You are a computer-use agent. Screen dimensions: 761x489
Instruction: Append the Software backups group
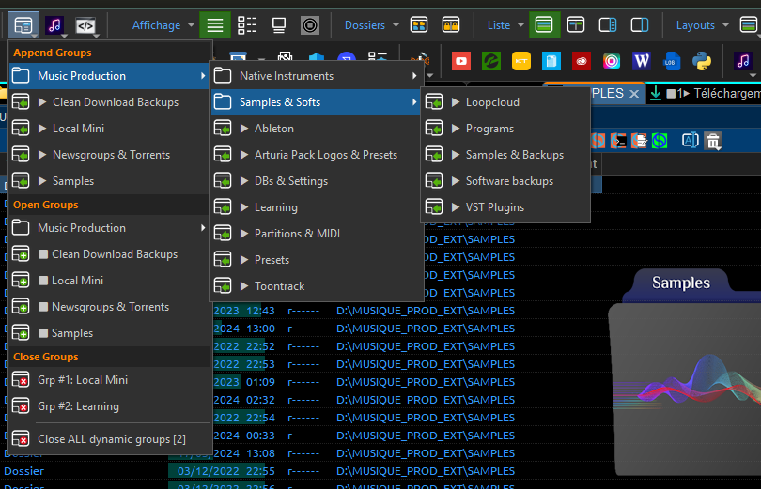[505, 181]
